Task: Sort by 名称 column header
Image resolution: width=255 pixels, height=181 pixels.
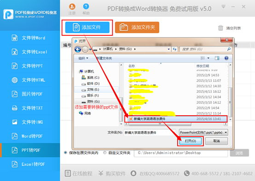Action: (132, 66)
